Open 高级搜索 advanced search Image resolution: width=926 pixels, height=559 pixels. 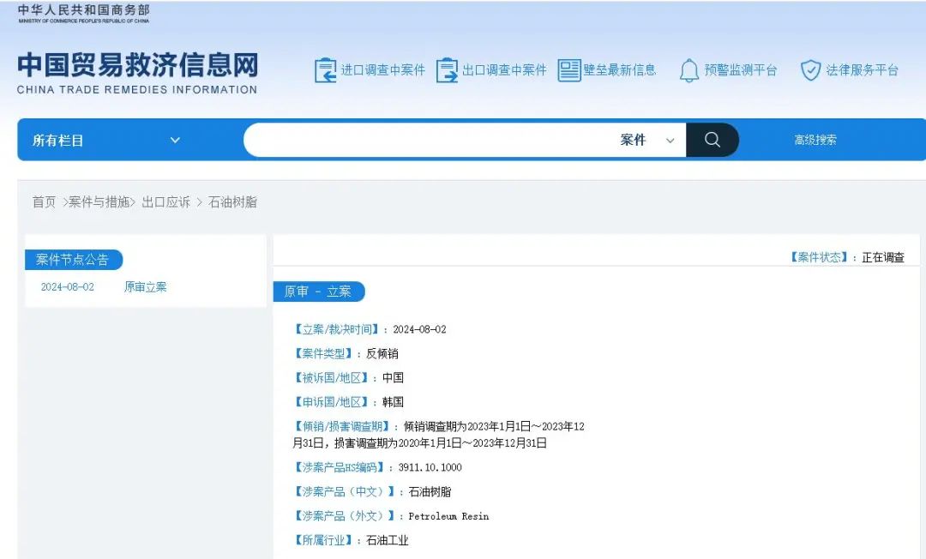tap(815, 140)
